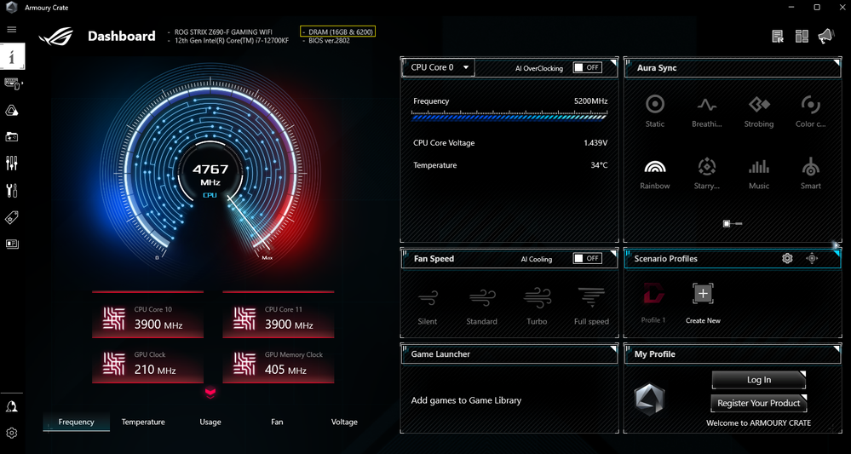Choose the Silent fan mode
The height and width of the screenshot is (454, 851).
[x=428, y=306]
